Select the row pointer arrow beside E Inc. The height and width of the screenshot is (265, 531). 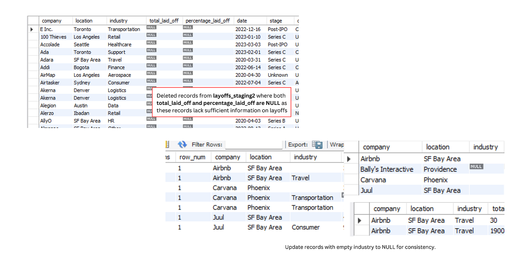[x=32, y=29]
